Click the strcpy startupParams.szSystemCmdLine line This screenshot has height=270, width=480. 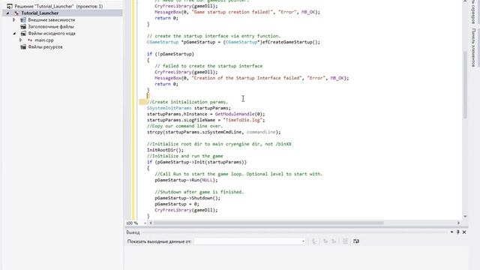[214, 132]
